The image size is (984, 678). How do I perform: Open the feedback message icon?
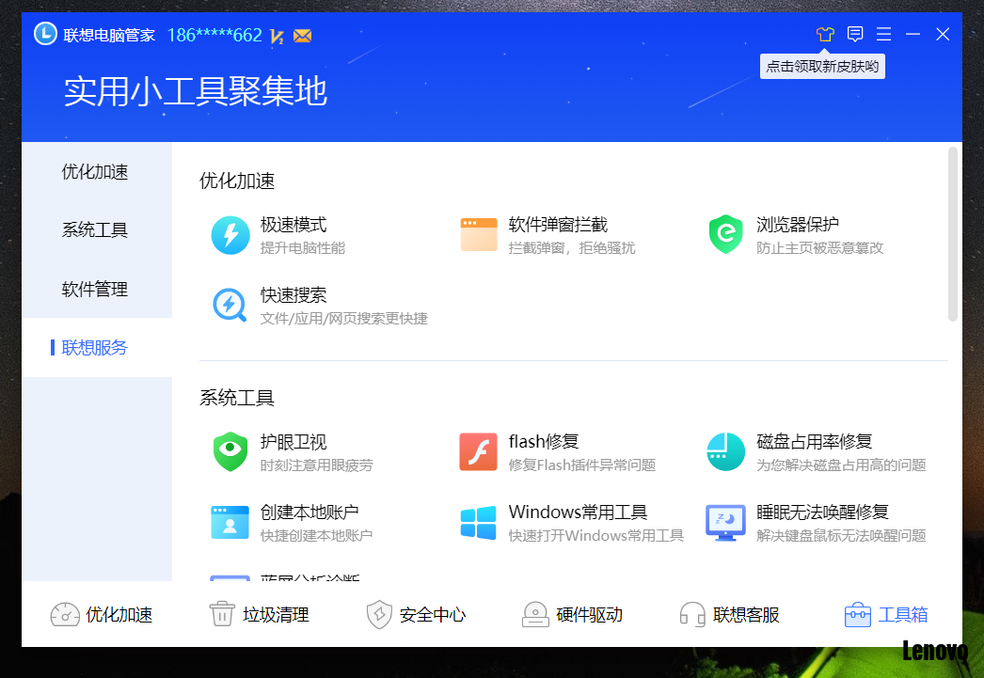click(855, 35)
